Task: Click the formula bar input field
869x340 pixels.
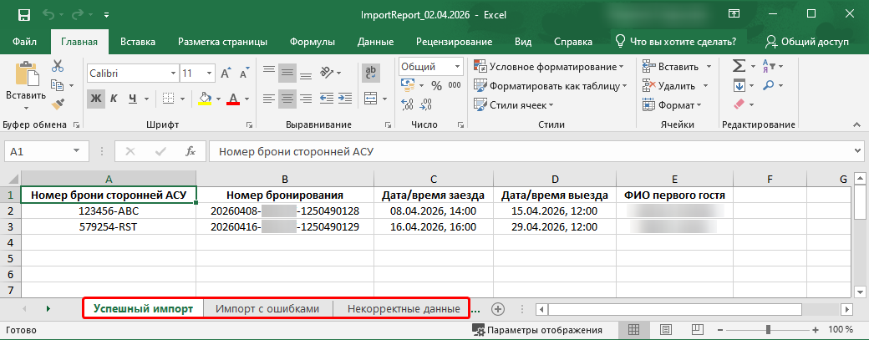Action: (x=531, y=151)
